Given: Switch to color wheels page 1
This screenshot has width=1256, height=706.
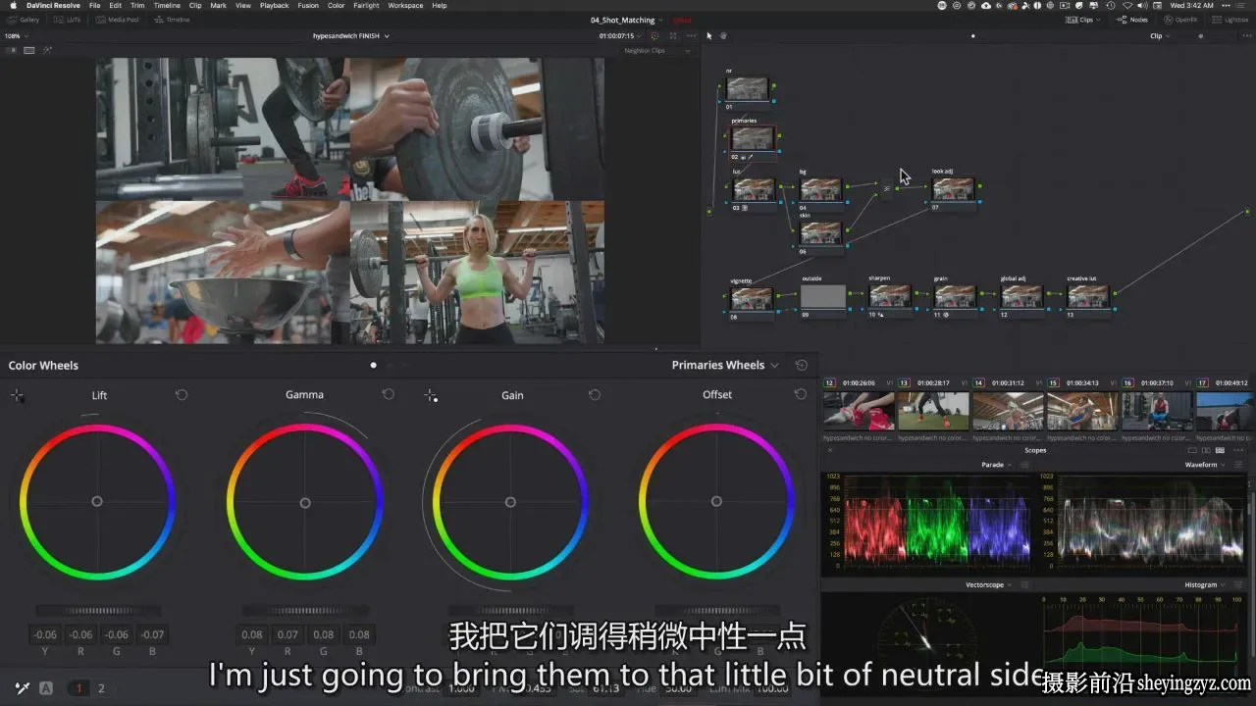Looking at the screenshot, I should click(79, 688).
